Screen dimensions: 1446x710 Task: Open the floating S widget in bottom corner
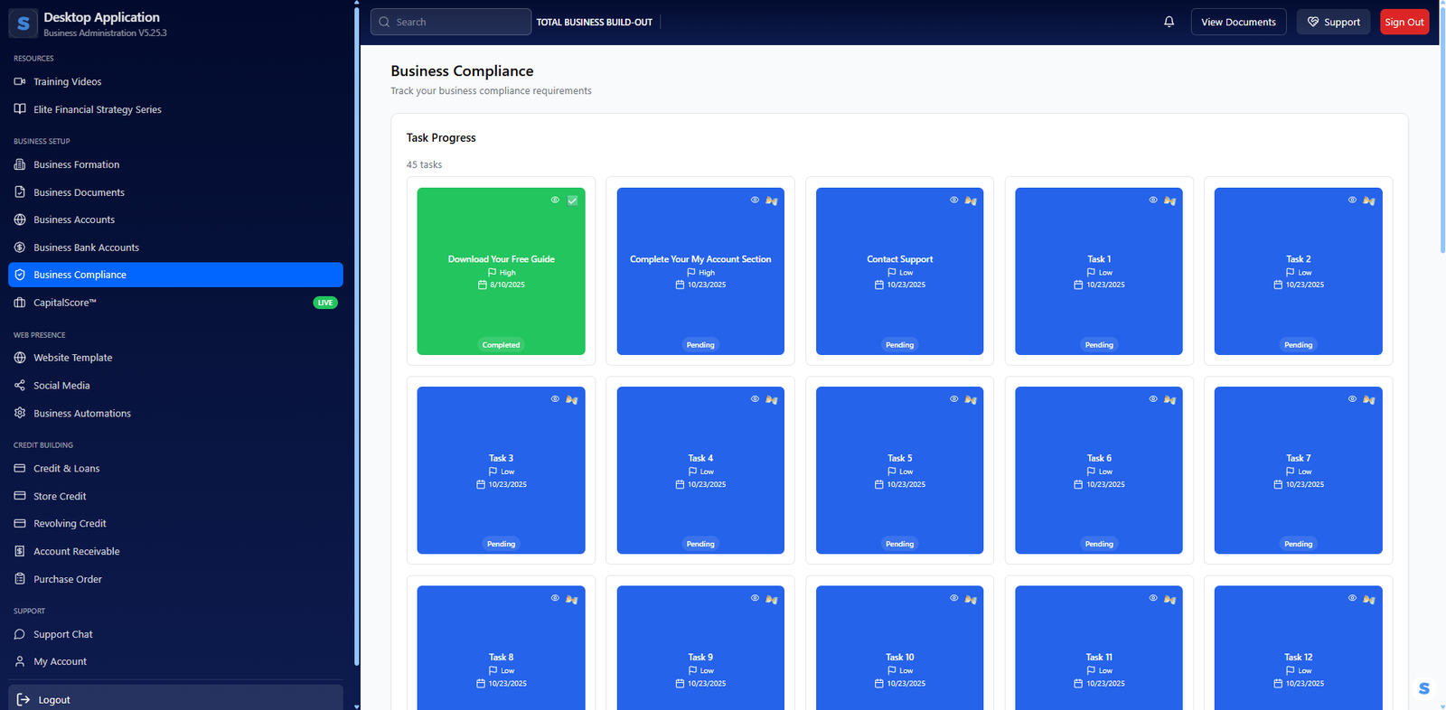(1423, 688)
